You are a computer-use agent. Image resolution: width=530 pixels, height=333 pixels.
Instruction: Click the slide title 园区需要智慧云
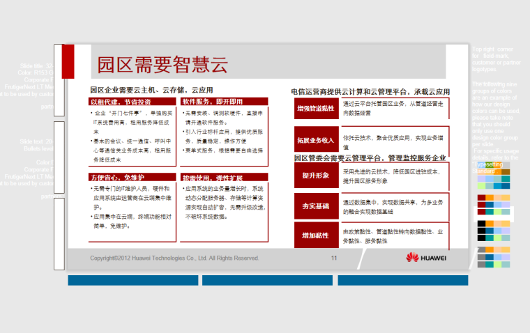pos(162,66)
